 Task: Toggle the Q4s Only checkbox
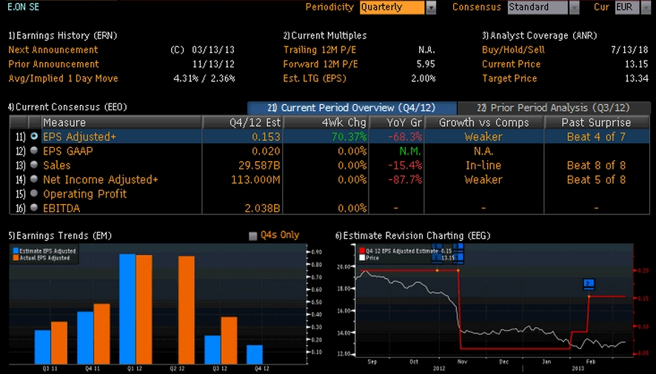(x=252, y=236)
